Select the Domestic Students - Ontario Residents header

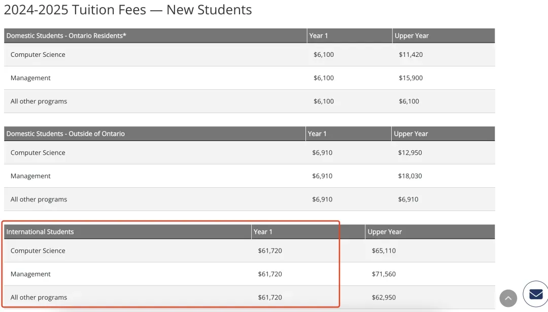coord(66,36)
